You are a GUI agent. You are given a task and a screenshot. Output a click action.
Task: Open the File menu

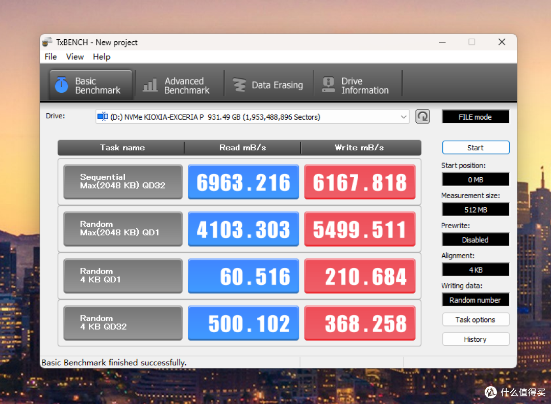[51, 57]
